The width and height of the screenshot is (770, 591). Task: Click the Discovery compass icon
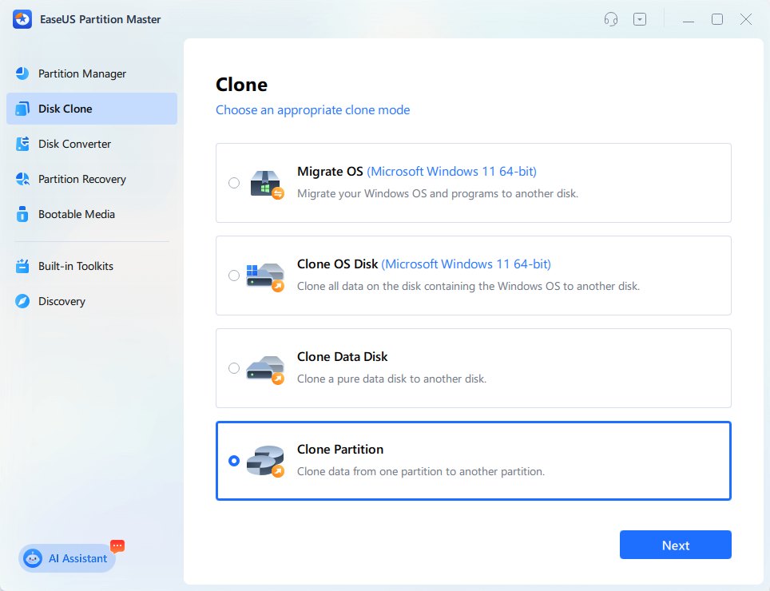pyautogui.click(x=22, y=301)
